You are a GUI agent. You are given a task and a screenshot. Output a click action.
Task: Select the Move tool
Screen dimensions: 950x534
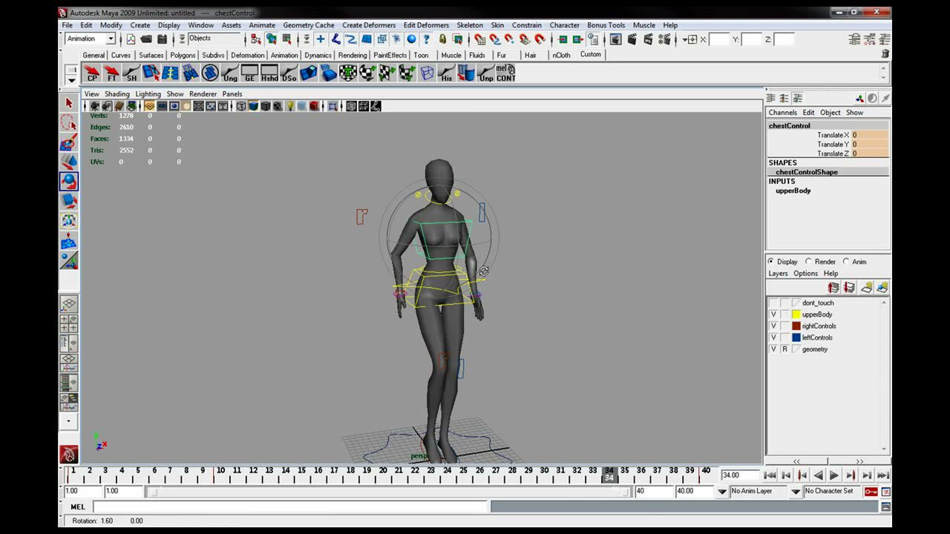click(x=69, y=162)
